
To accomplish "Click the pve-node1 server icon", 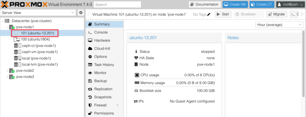I will click(x=12, y=27).
